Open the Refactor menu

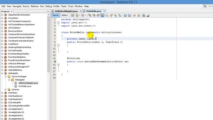click(35, 6)
